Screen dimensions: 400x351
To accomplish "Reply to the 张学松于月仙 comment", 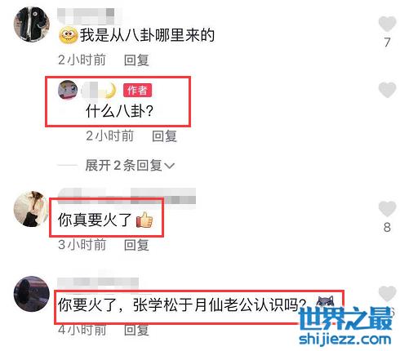I will 136,330.
